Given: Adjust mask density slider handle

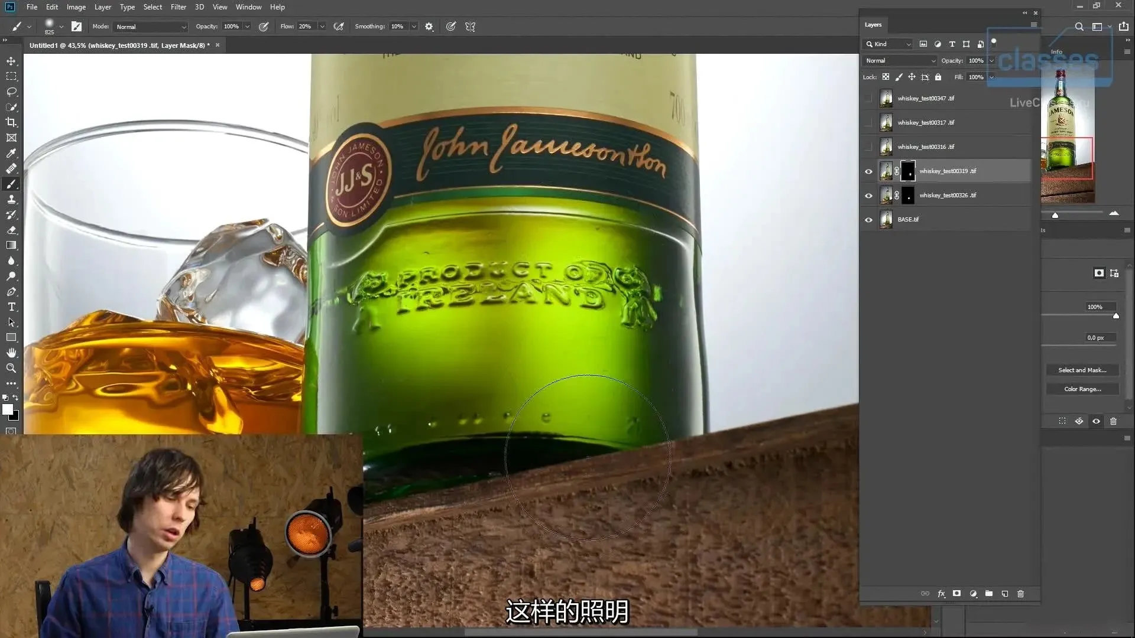Looking at the screenshot, I should tap(1116, 316).
